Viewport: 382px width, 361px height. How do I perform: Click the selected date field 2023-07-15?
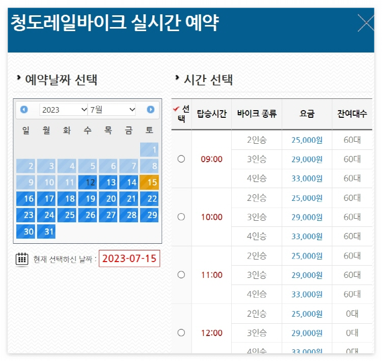coord(129,259)
